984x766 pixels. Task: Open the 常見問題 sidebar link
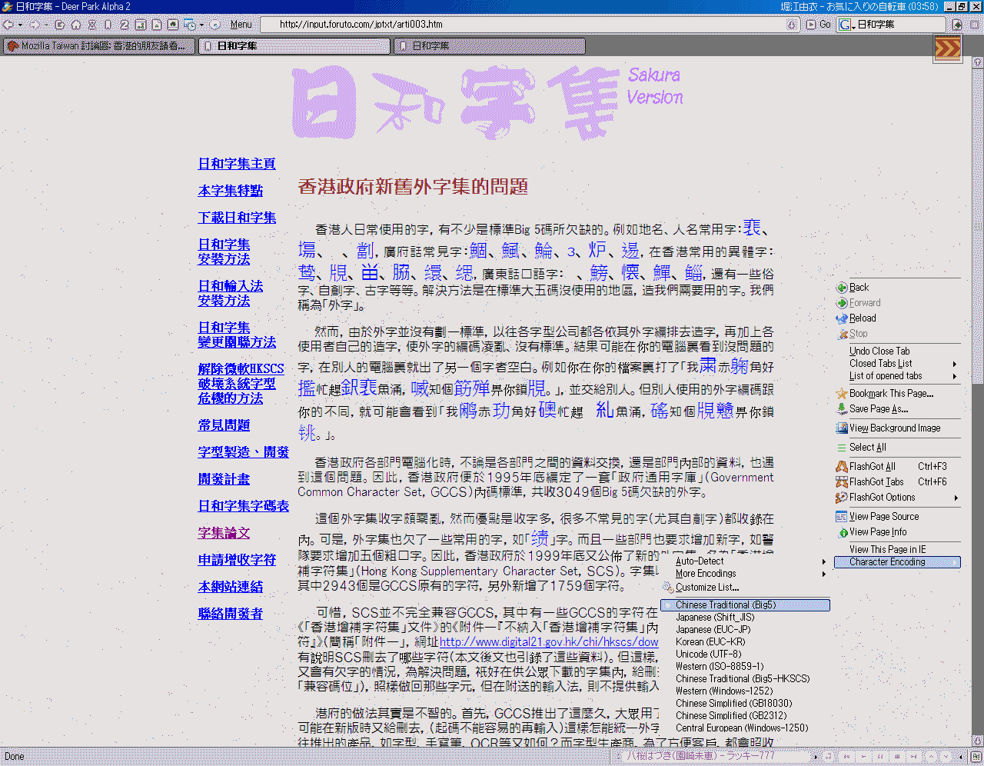224,425
